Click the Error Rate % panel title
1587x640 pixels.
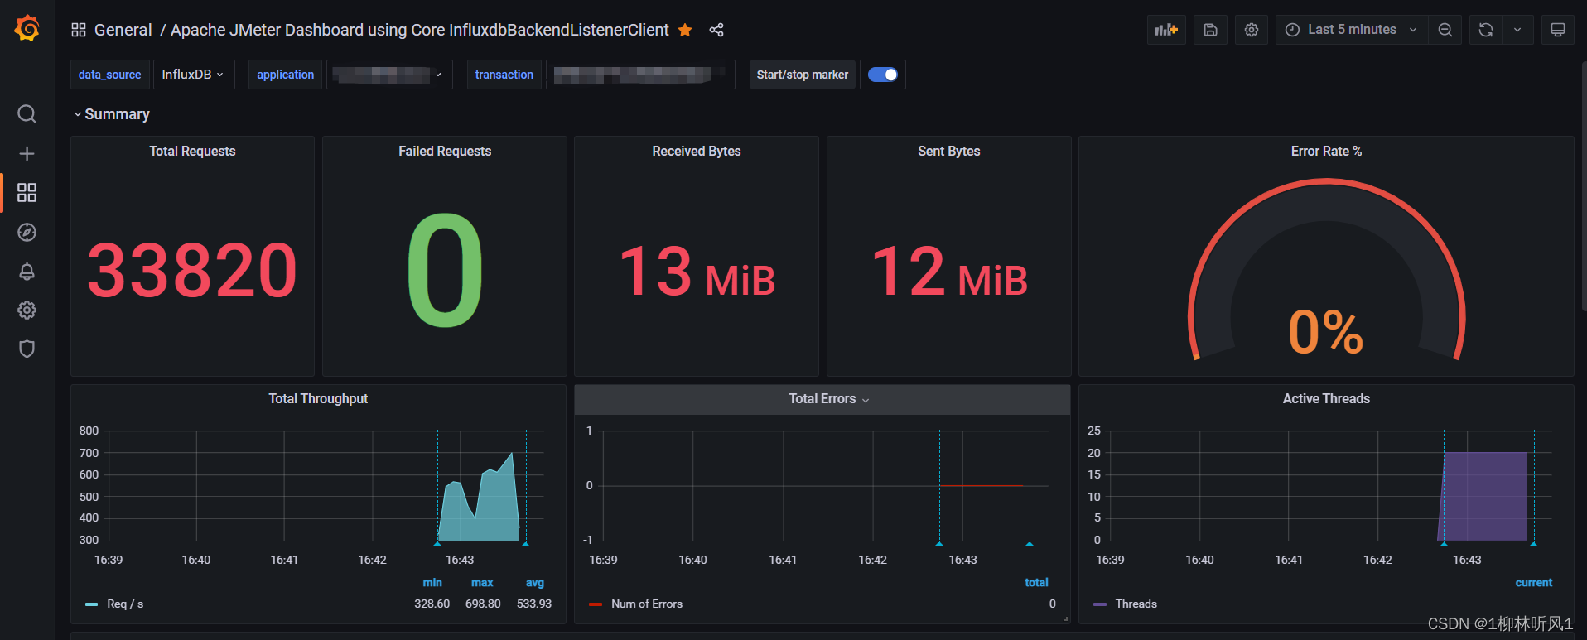point(1326,151)
